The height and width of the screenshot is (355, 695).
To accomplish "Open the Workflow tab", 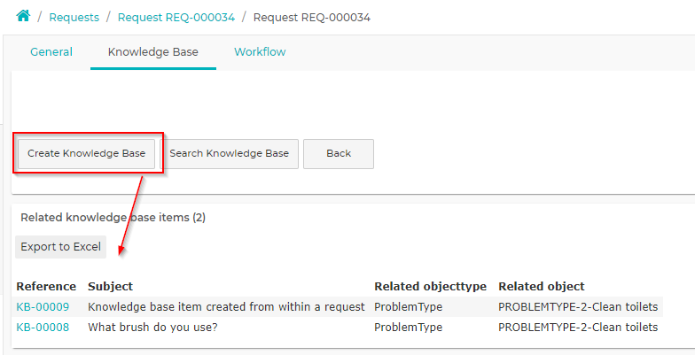I will tap(260, 51).
